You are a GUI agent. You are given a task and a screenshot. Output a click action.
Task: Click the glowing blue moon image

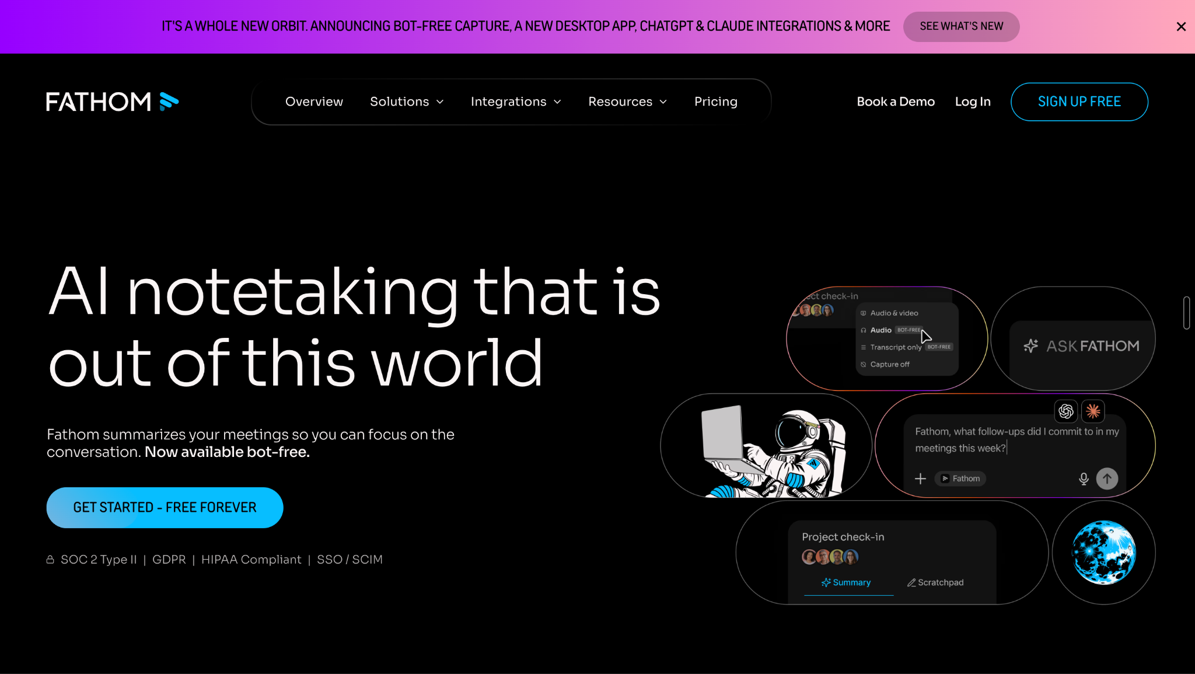point(1104,553)
